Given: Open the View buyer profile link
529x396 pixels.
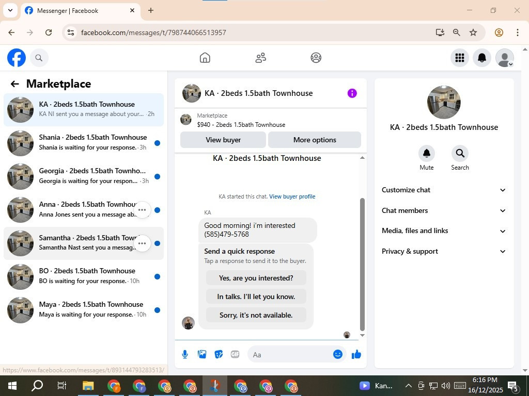Looking at the screenshot, I should (292, 196).
